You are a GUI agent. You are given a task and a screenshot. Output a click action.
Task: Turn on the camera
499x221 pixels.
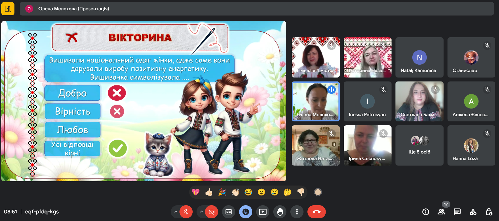pyautogui.click(x=212, y=212)
